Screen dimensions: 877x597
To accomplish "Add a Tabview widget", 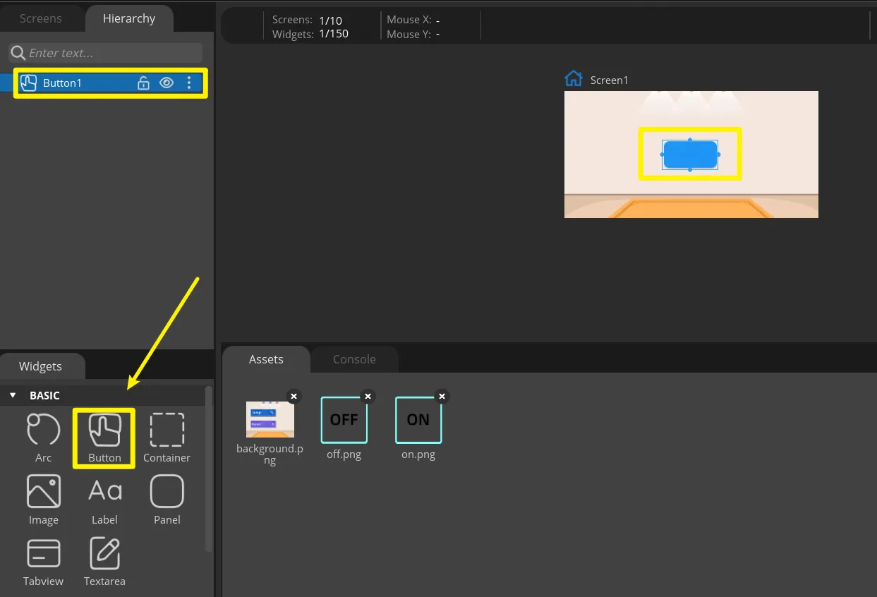I will 43,554.
